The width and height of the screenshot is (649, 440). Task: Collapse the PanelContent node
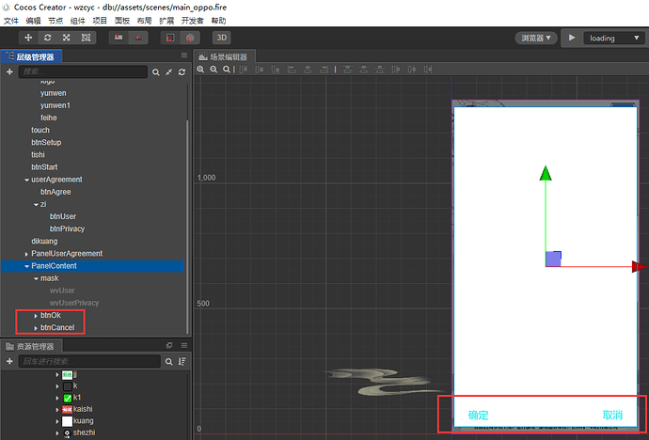(27, 266)
